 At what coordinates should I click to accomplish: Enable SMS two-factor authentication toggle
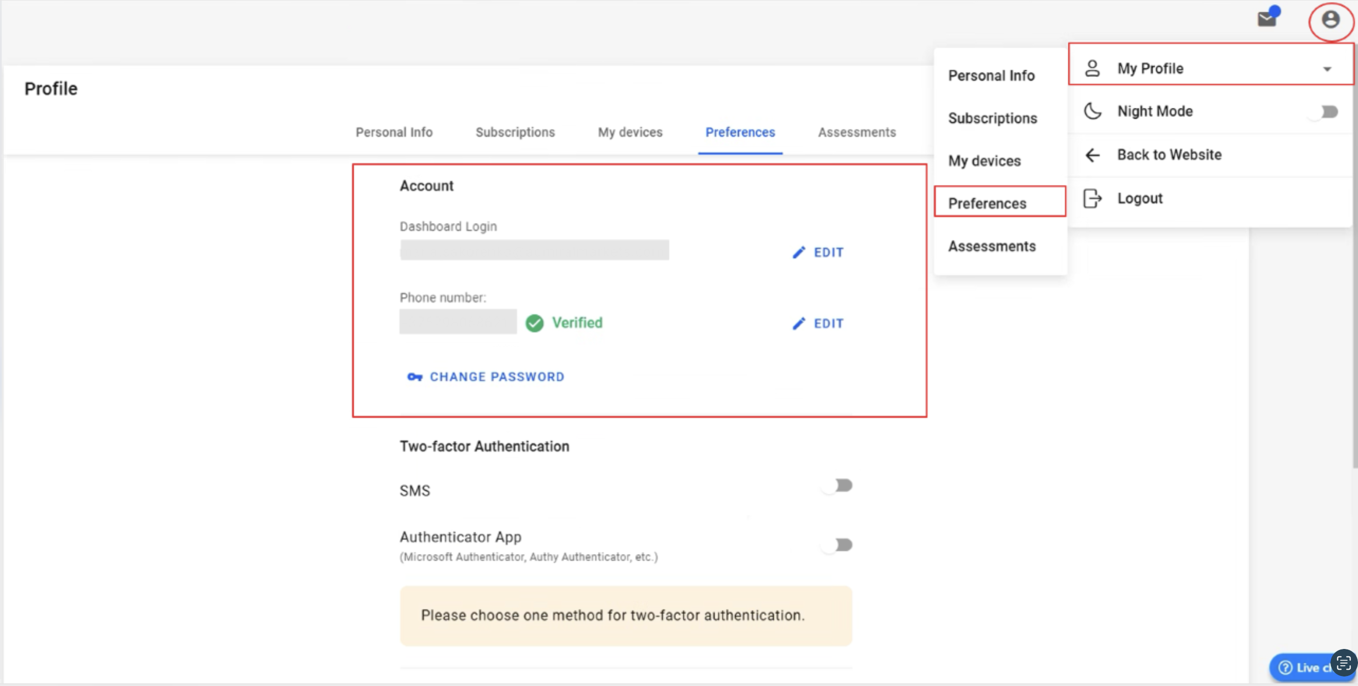pos(838,485)
